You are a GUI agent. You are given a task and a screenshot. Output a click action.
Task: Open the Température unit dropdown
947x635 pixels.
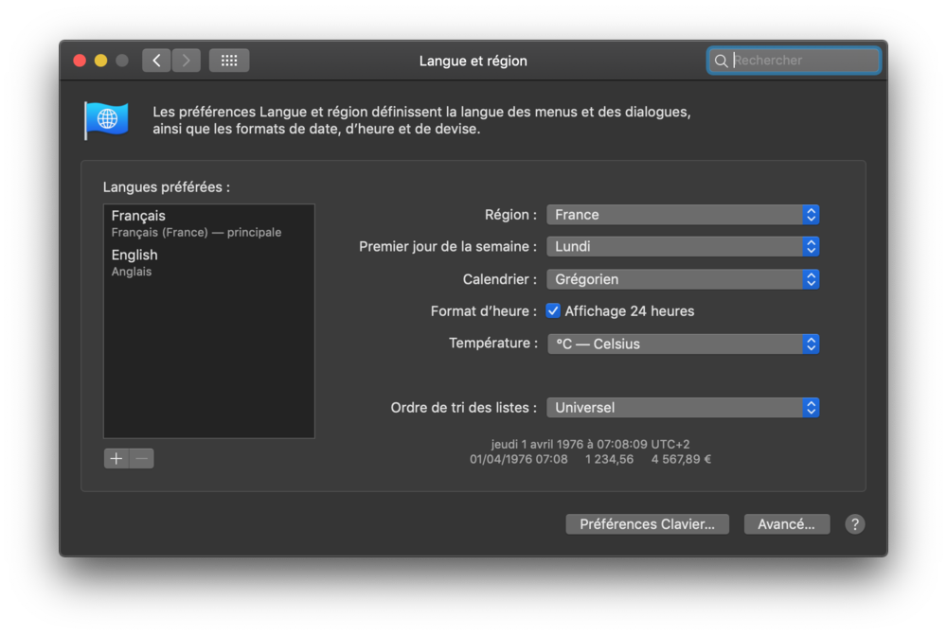click(x=682, y=344)
